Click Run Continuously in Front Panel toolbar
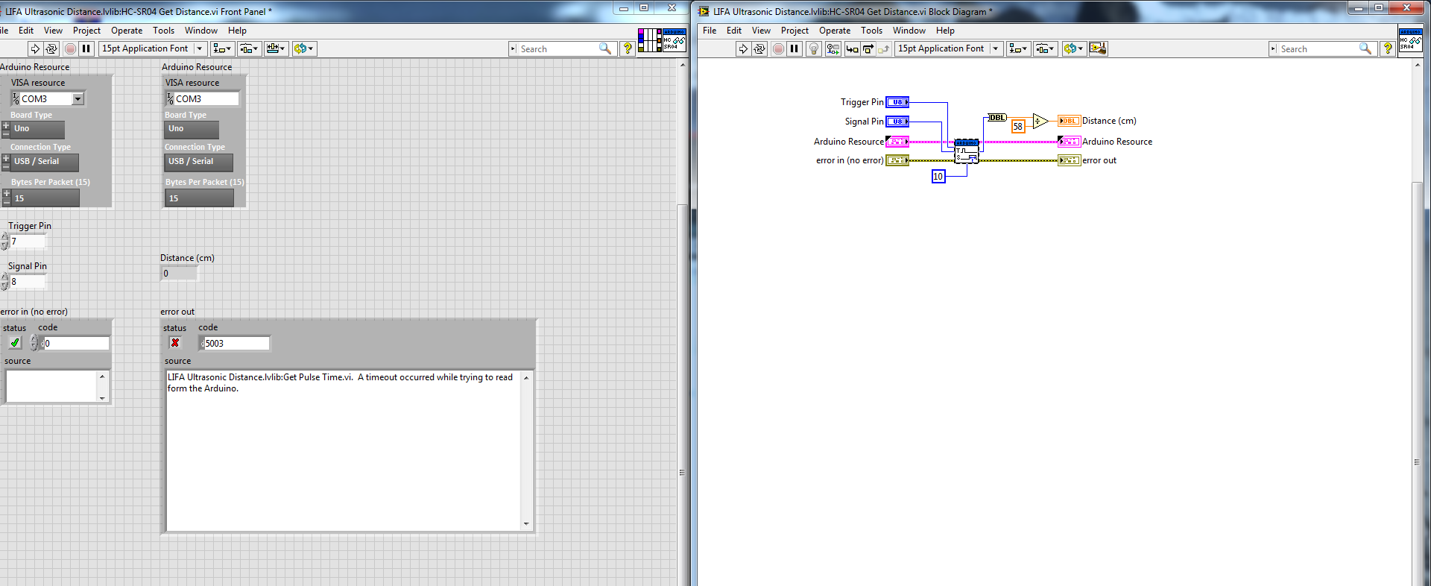Image resolution: width=1431 pixels, height=586 pixels. (51, 48)
